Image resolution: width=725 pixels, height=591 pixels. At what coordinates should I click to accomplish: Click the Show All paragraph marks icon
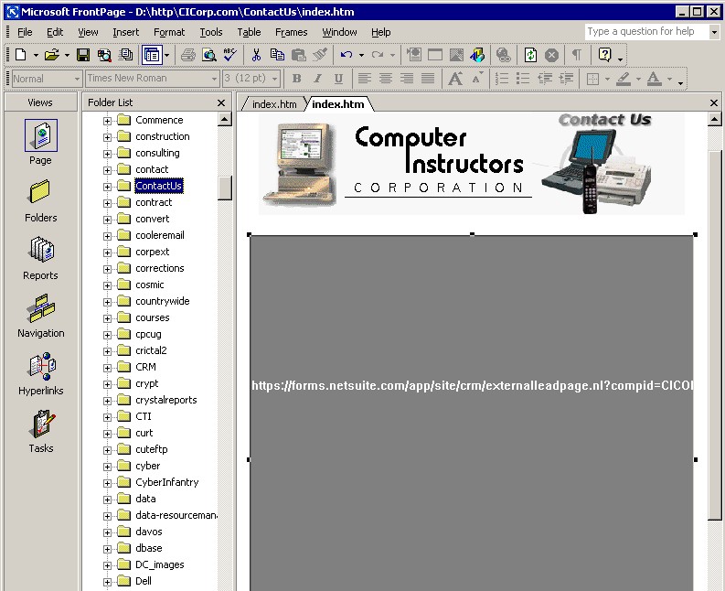[577, 55]
